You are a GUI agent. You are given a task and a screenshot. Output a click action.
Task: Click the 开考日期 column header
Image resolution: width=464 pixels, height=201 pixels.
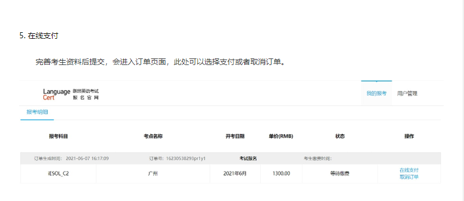[235, 137]
